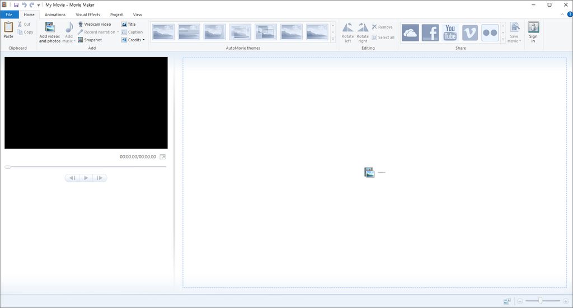
Task: Share the movie to Facebook
Action: 430,32
